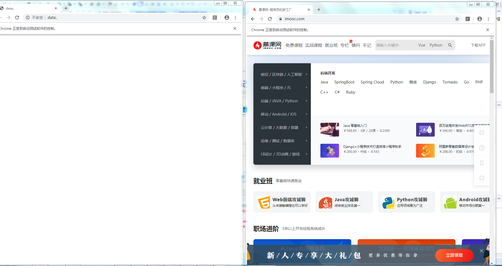Click back arrow in imooc window
Image resolution: width=502 pixels, height=266 pixels.
click(253, 19)
